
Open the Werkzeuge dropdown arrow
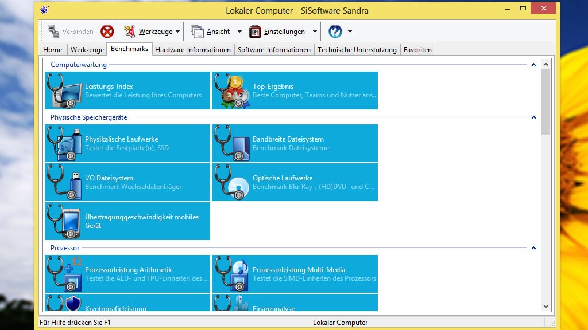pyautogui.click(x=178, y=32)
